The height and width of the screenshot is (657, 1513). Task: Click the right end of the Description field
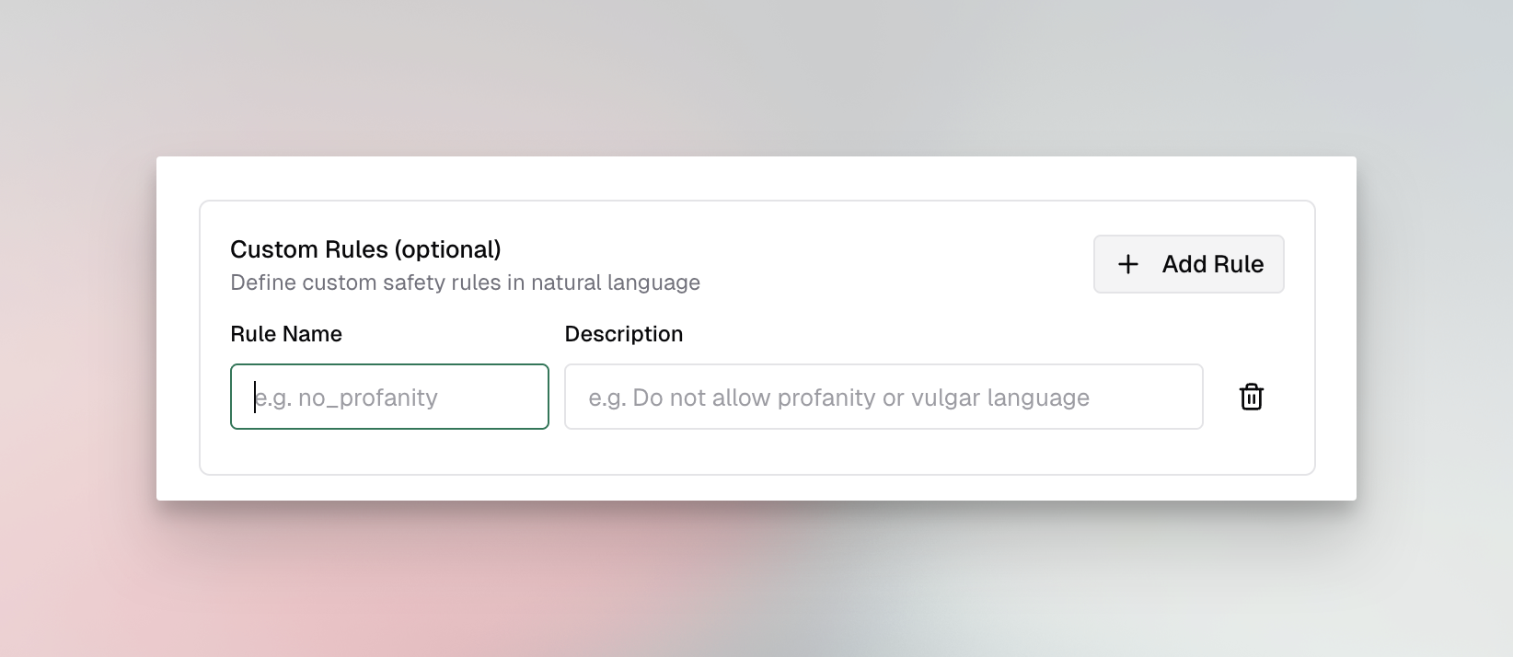[1183, 397]
